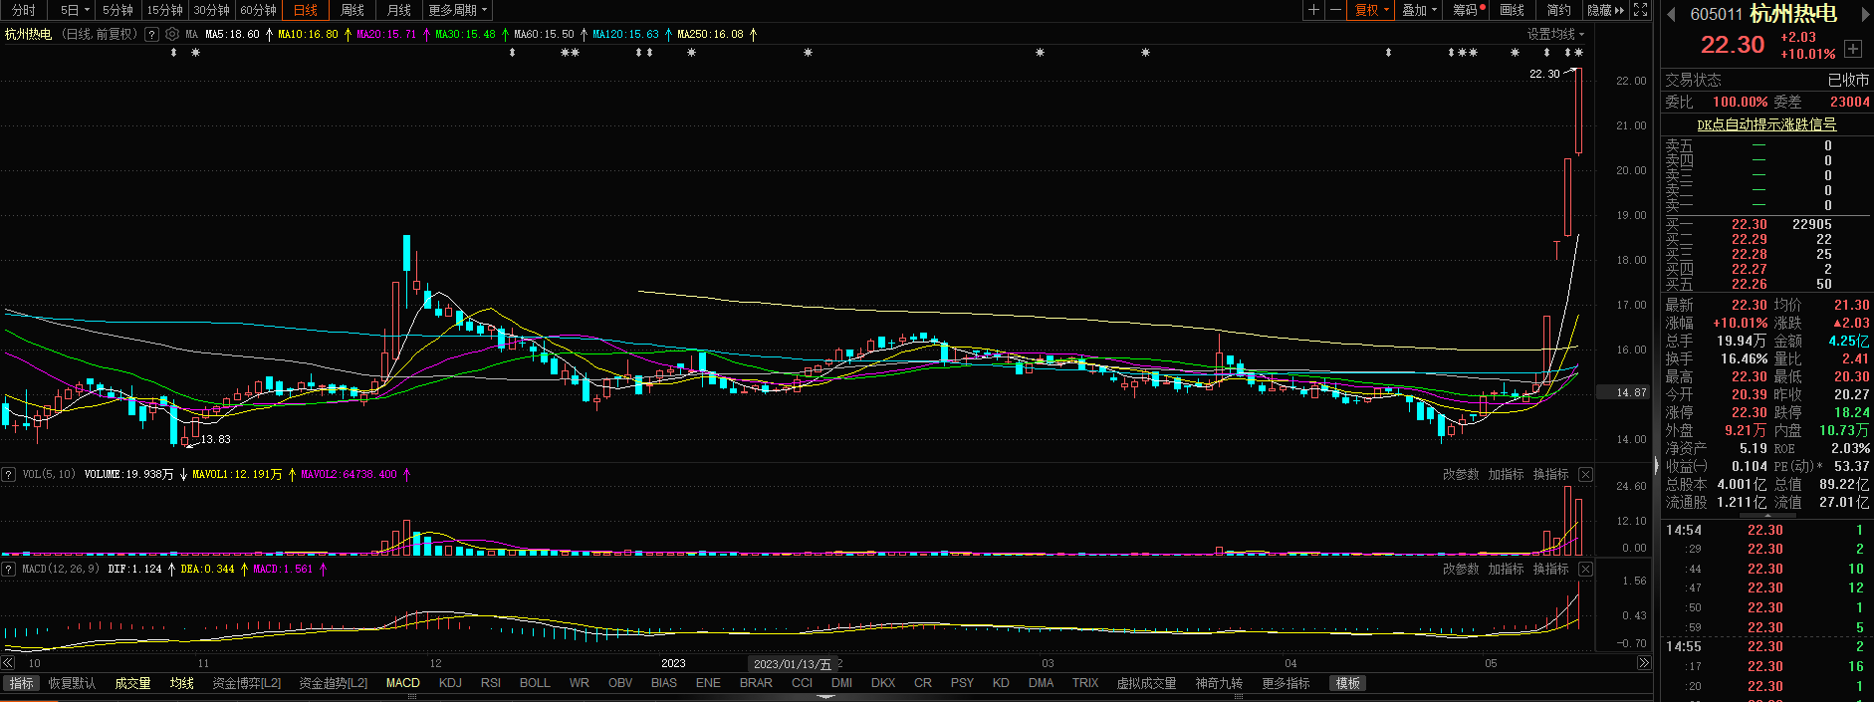Open the 5日 period dropdown

pyautogui.click(x=75, y=10)
